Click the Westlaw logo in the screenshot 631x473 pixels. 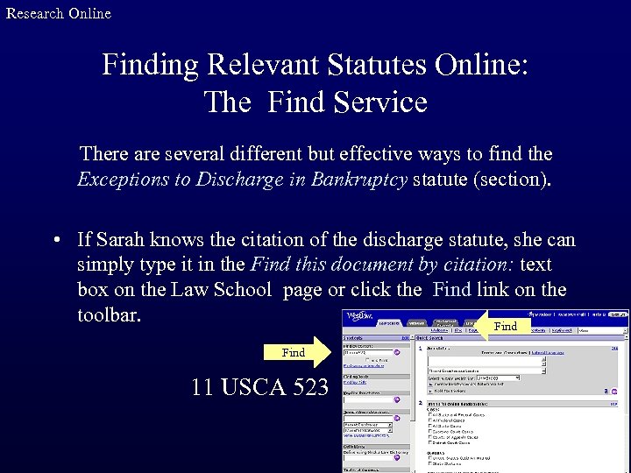tap(360, 316)
